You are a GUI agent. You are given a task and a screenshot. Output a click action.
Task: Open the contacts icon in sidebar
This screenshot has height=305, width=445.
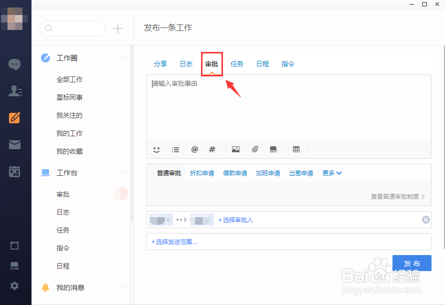coord(14,91)
